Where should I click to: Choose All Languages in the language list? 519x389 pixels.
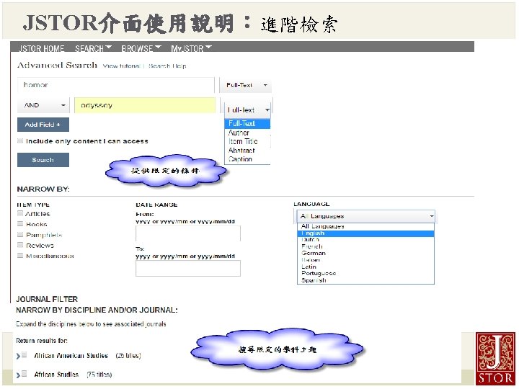[x=365, y=226]
